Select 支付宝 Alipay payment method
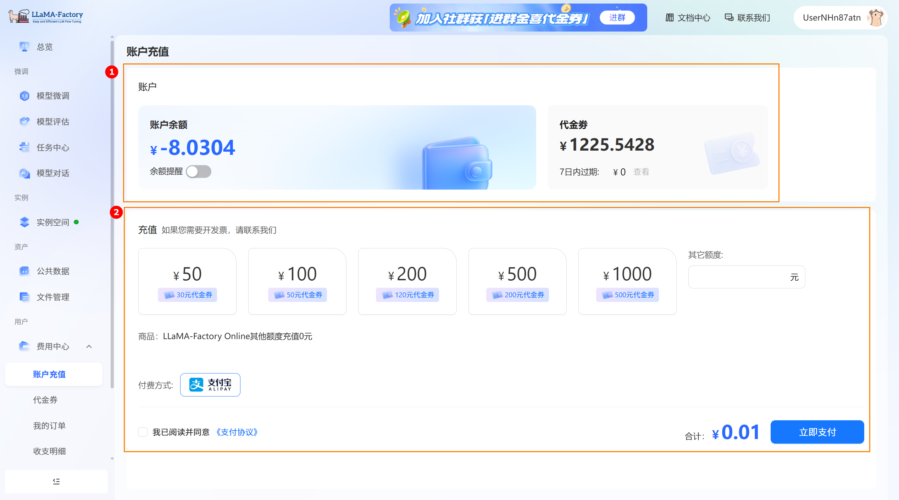 click(x=210, y=385)
